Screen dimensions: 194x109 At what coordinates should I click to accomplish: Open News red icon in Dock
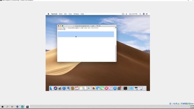point(106,88)
